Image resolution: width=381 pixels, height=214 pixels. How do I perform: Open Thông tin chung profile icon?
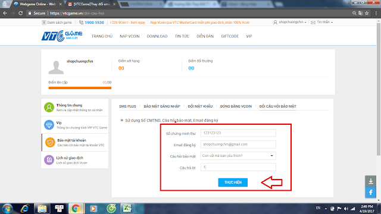pyautogui.click(x=49, y=107)
